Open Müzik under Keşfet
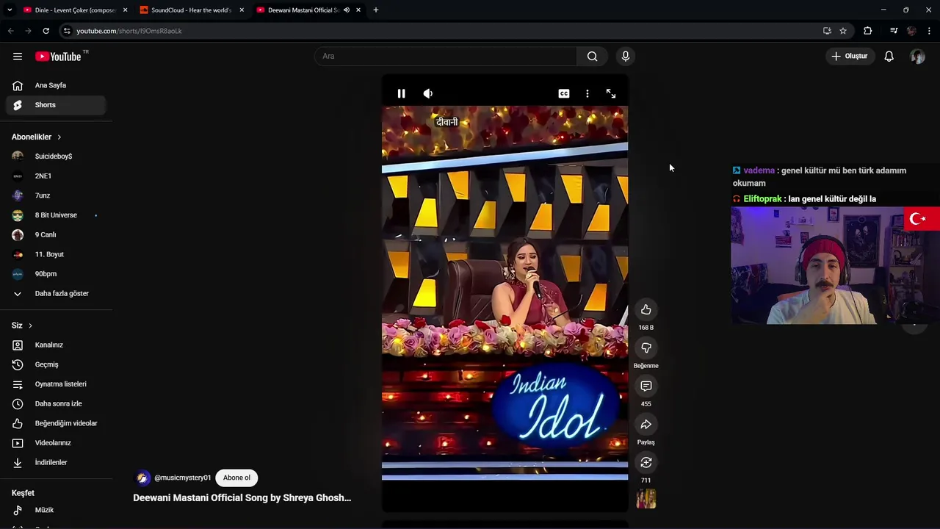Viewport: 940px width, 529px height. pyautogui.click(x=57, y=510)
